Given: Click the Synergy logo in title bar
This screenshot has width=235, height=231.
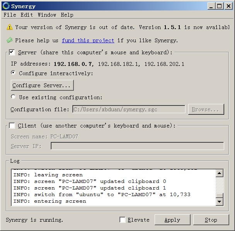Looking at the screenshot, I should click(x=6, y=6).
